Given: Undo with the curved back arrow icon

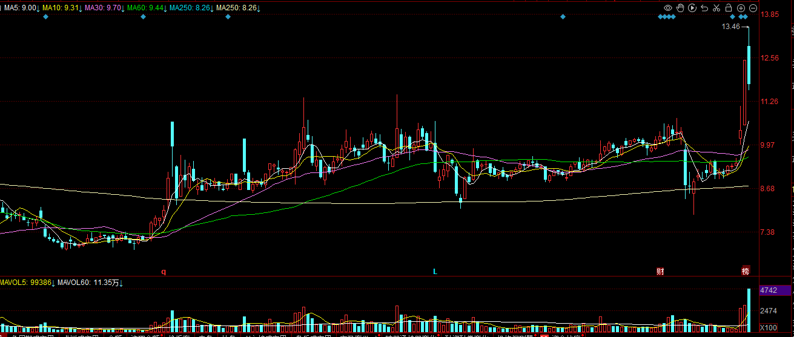Looking at the screenshot, I should 704,8.
